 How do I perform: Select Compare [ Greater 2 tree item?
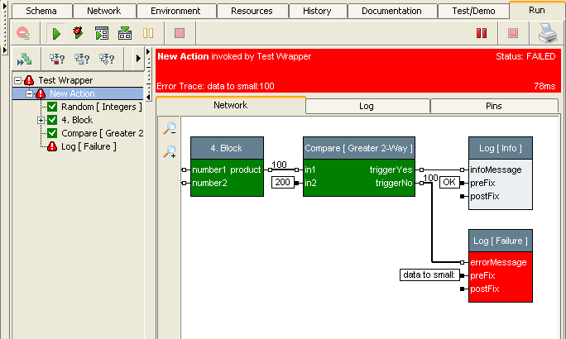point(102,133)
